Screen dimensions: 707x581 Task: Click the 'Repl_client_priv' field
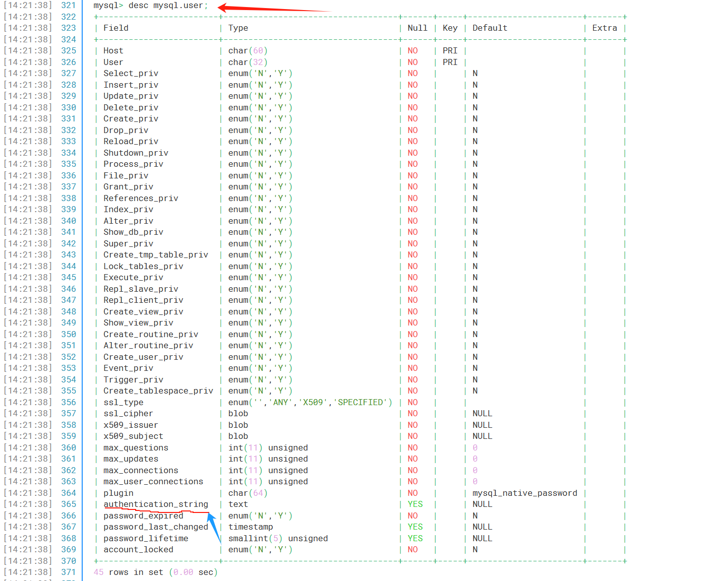click(144, 300)
